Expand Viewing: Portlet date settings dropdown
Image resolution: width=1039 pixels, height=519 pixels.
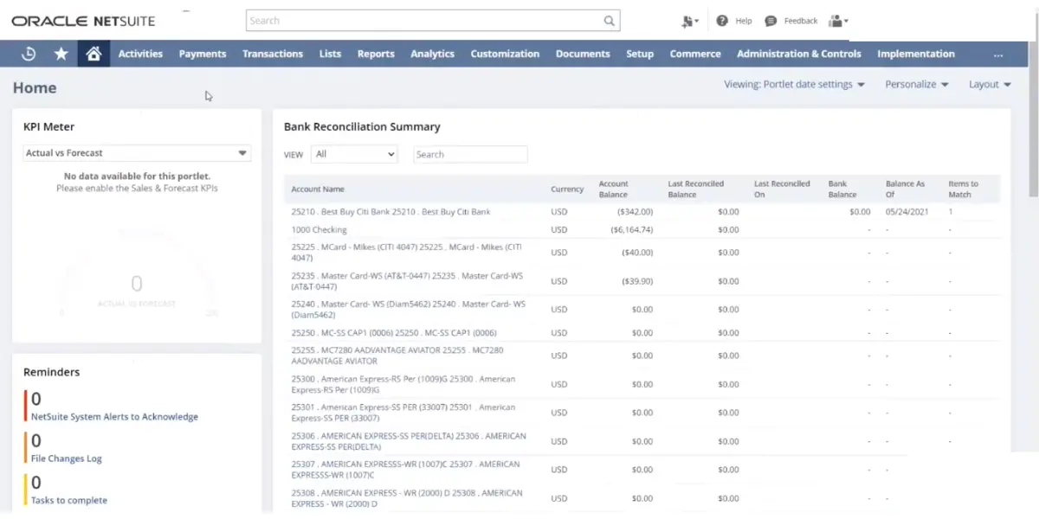pyautogui.click(x=794, y=85)
